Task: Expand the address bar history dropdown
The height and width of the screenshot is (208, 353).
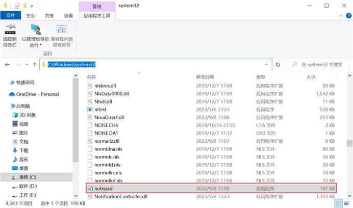Action: click(x=266, y=65)
